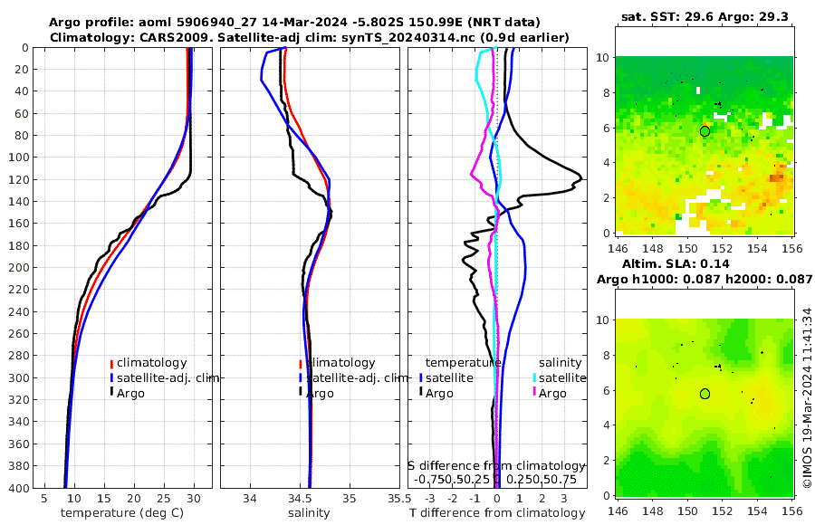Click the black Argo temperature-difference peak near 120 m
The height and width of the screenshot is (525, 815).
(x=580, y=179)
